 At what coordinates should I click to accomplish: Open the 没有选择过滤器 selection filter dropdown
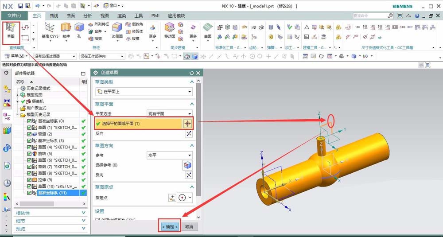point(55,56)
